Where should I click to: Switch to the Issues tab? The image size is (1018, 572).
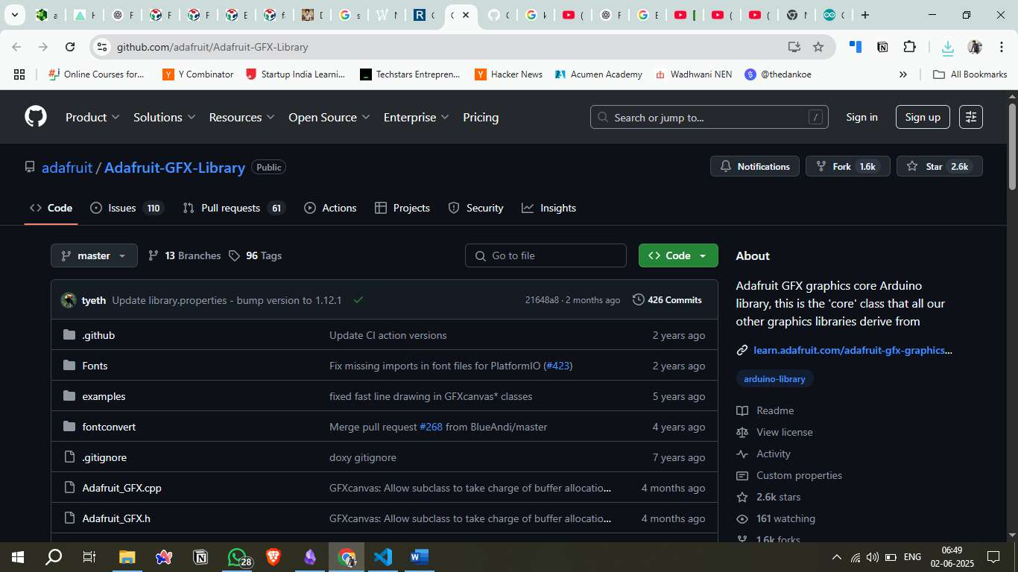pyautogui.click(x=127, y=208)
